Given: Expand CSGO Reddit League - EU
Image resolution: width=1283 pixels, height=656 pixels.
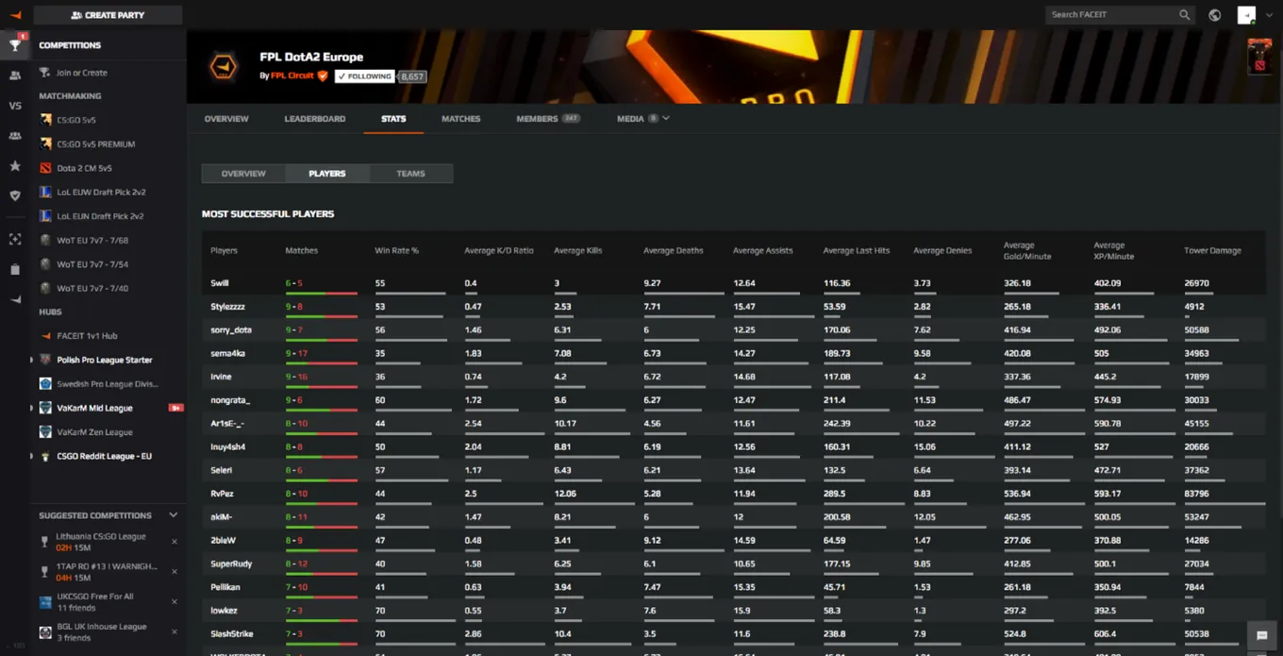Looking at the screenshot, I should 31,456.
